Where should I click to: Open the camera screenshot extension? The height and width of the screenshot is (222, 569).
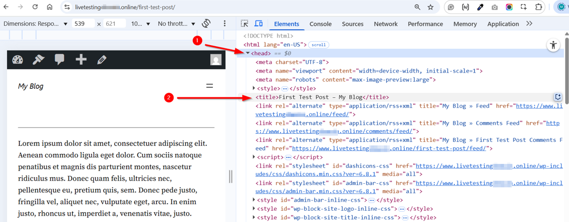point(495,7)
